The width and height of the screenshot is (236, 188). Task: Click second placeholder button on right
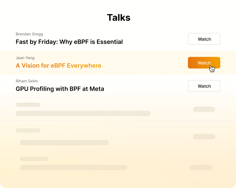pyautogui.click(x=204, y=137)
